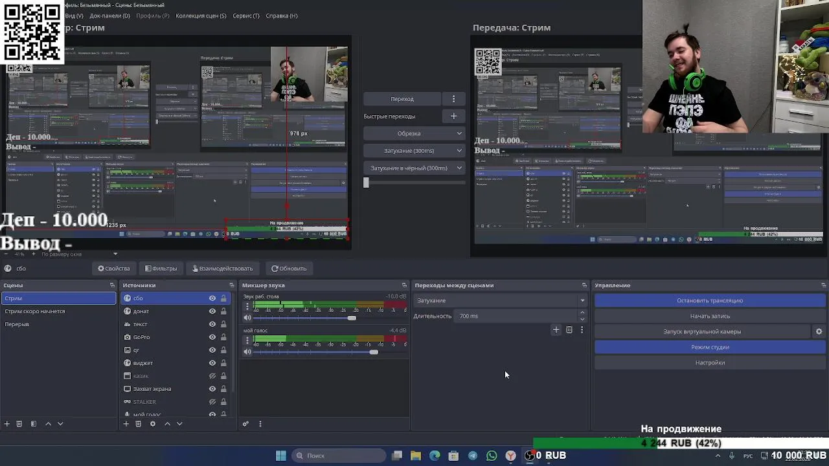Open advanced audio properties gears icon

click(x=245, y=424)
